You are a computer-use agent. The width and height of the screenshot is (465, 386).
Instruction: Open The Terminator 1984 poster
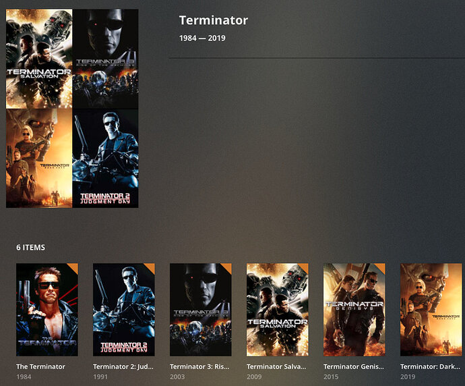pyautogui.click(x=47, y=309)
